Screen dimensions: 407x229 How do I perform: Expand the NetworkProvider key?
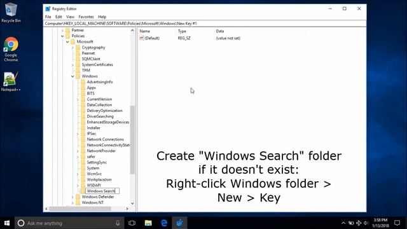click(x=78, y=151)
